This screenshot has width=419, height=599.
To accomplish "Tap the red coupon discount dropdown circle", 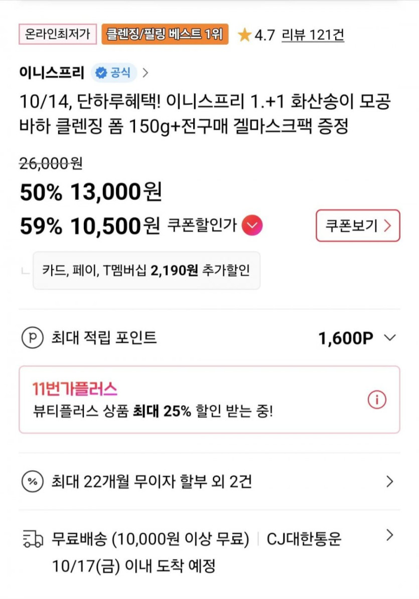I will (252, 226).
